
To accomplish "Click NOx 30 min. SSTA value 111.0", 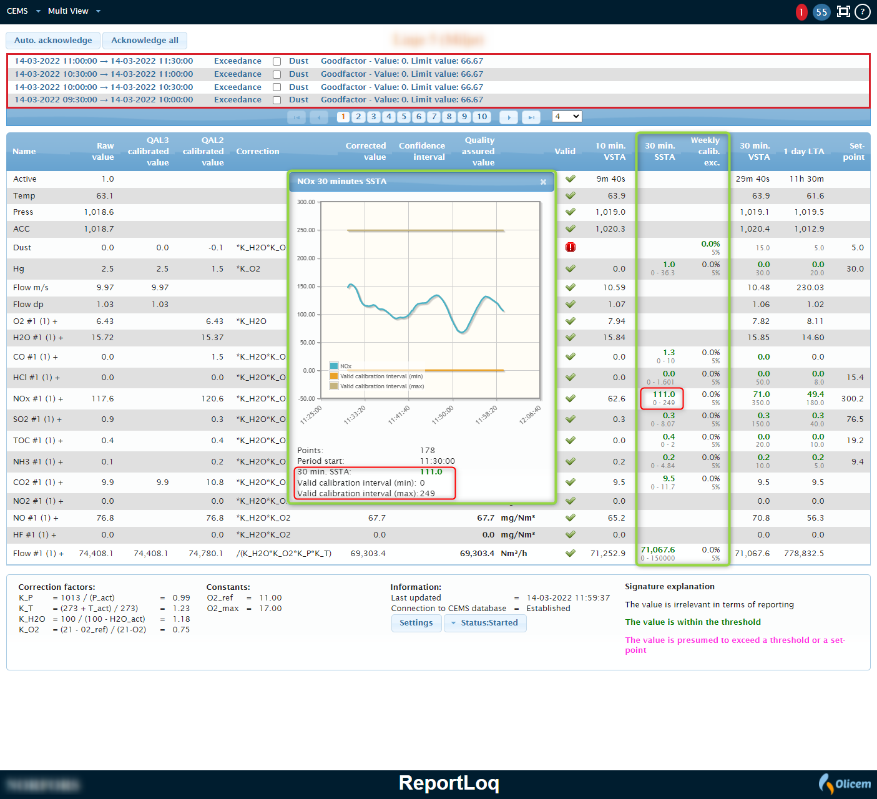I will pos(664,395).
